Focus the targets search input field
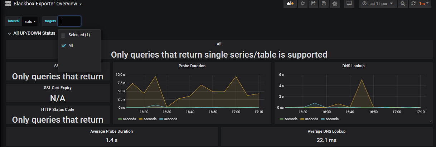Viewport: 436px width, 147px height. pos(69,21)
